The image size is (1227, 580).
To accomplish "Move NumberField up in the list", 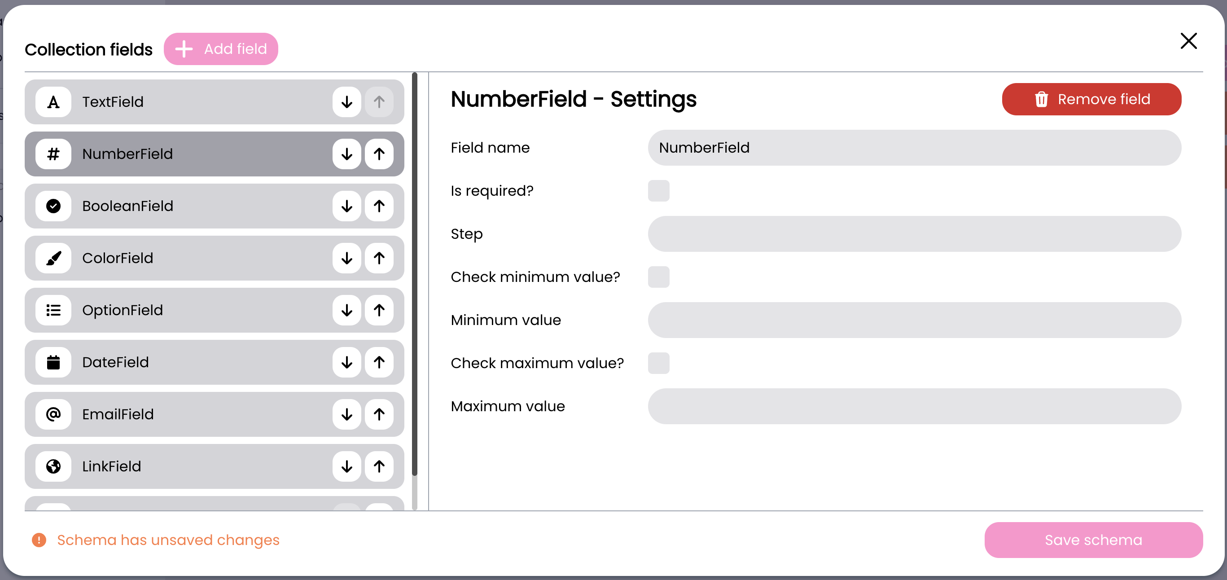I will tap(379, 154).
